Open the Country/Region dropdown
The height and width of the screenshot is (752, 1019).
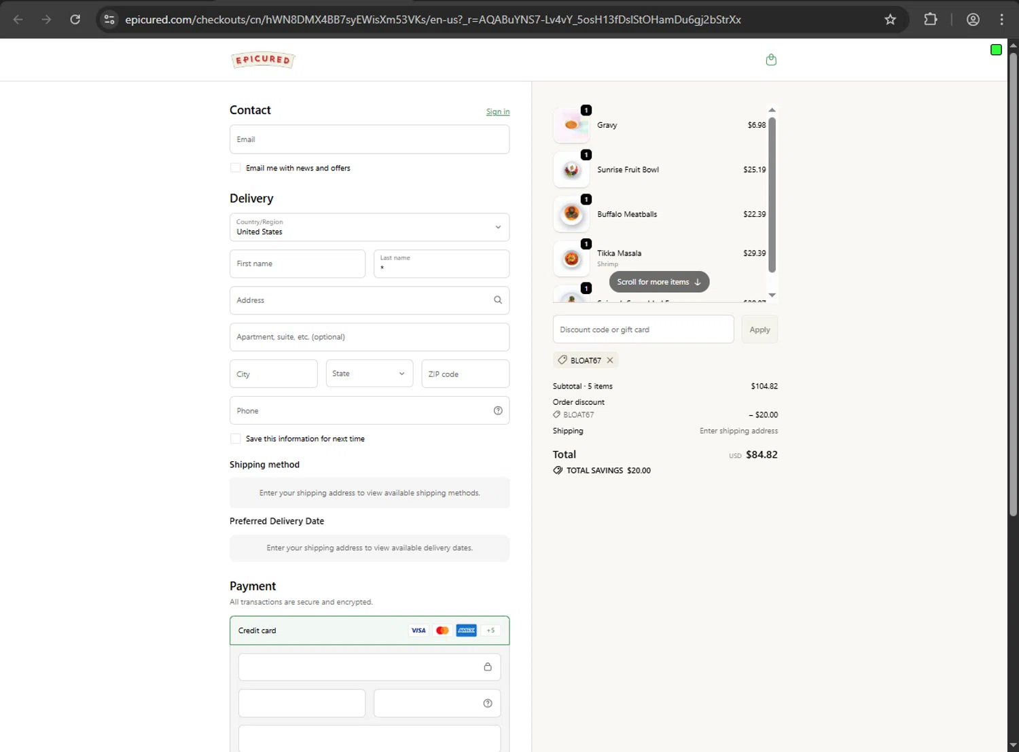click(x=370, y=227)
